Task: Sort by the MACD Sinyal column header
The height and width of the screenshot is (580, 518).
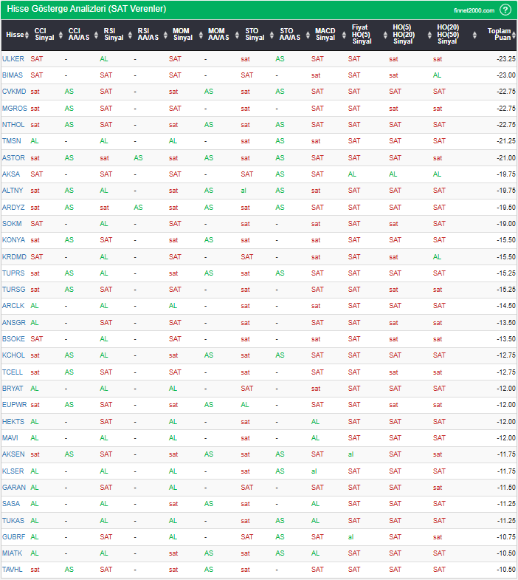Action: [x=325, y=34]
